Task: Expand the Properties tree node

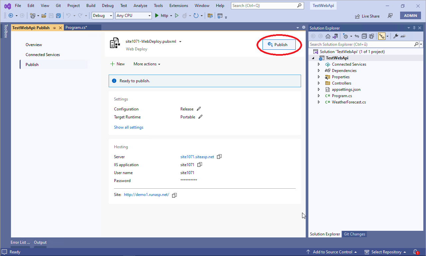Action: point(319,77)
